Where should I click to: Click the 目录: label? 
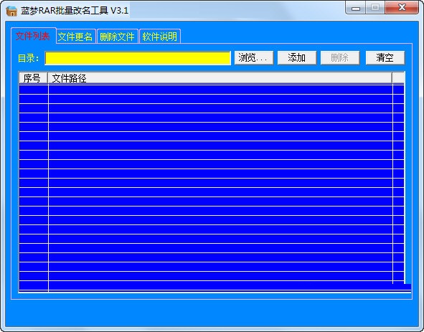(x=29, y=58)
